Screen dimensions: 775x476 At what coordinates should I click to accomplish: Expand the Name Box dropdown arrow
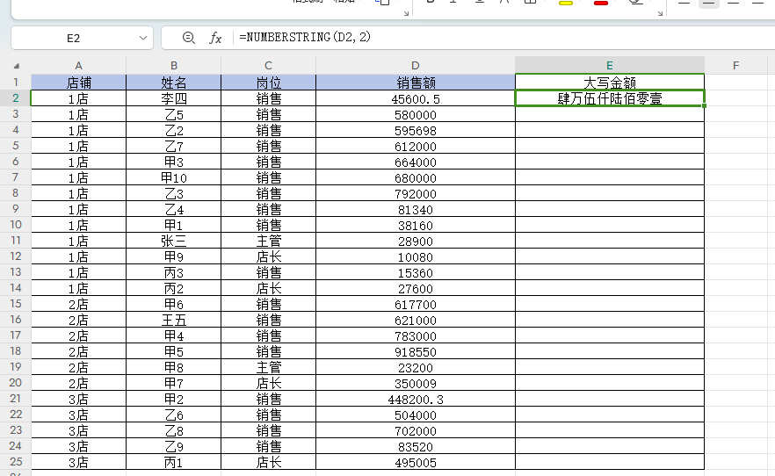coord(143,38)
